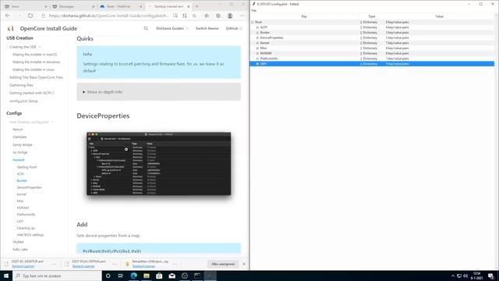Open Booter link in sidebar
The image size is (499, 281).
[22, 180]
